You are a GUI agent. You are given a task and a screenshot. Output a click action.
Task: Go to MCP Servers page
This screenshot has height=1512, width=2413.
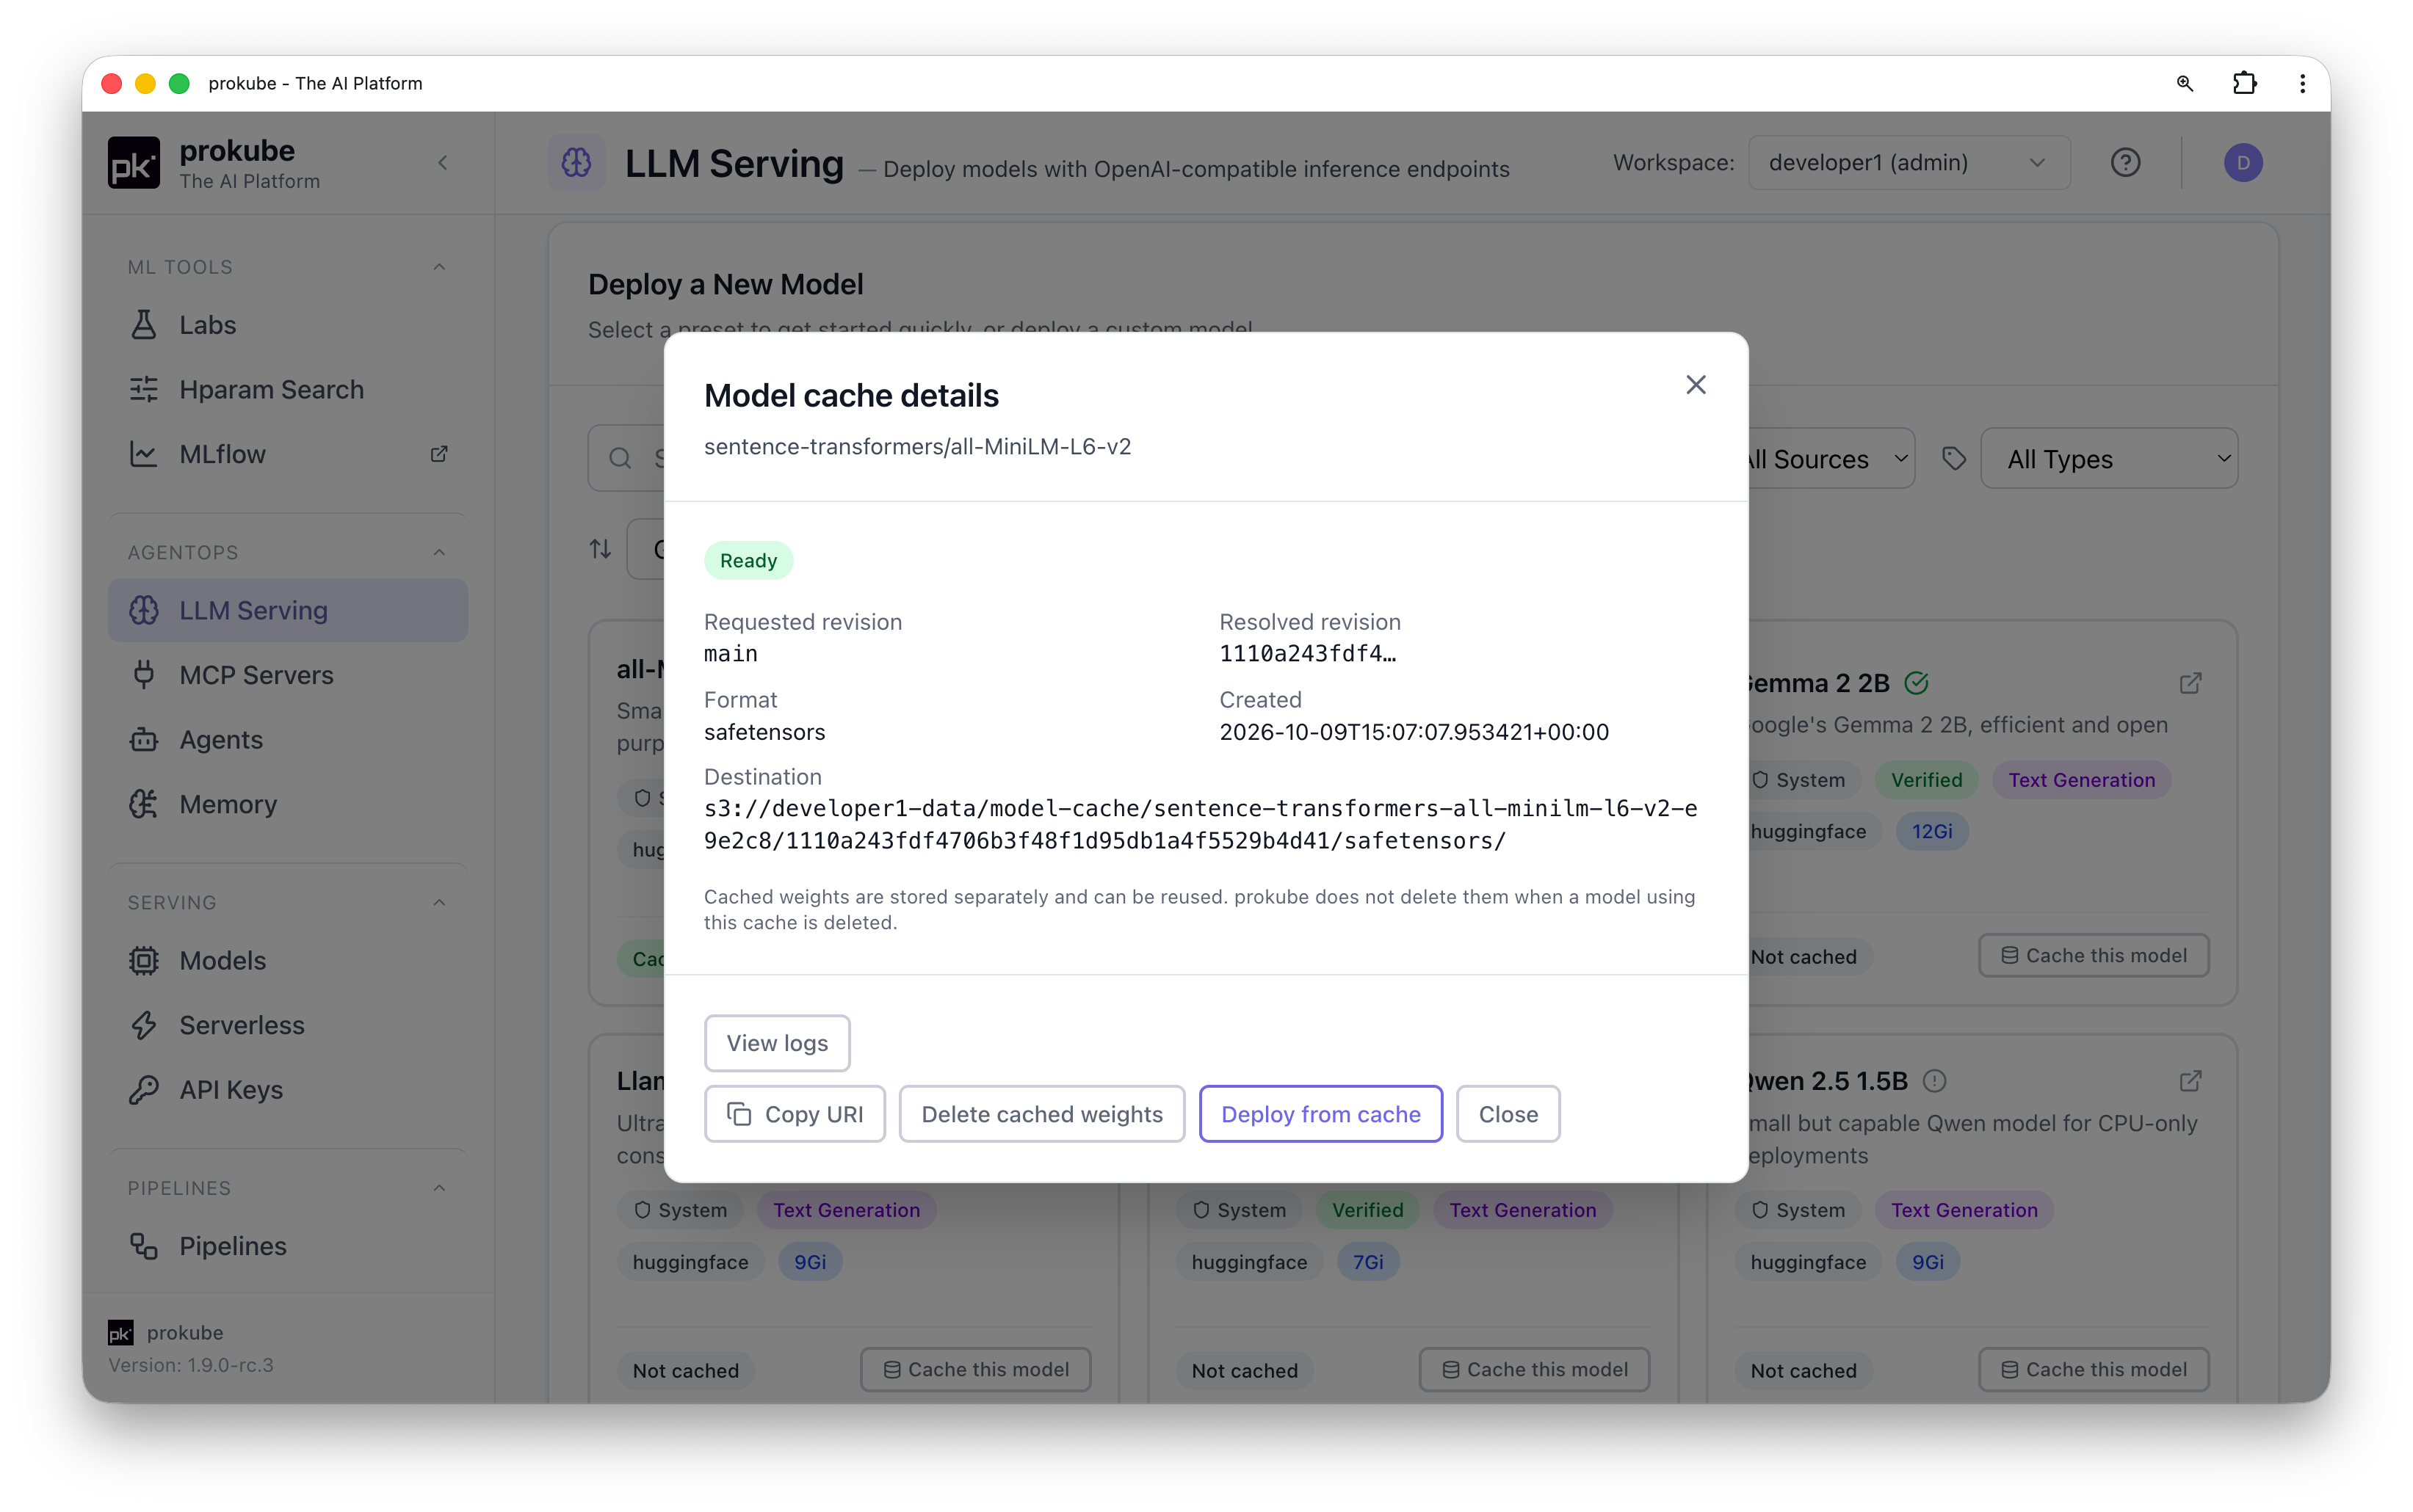pyautogui.click(x=288, y=675)
